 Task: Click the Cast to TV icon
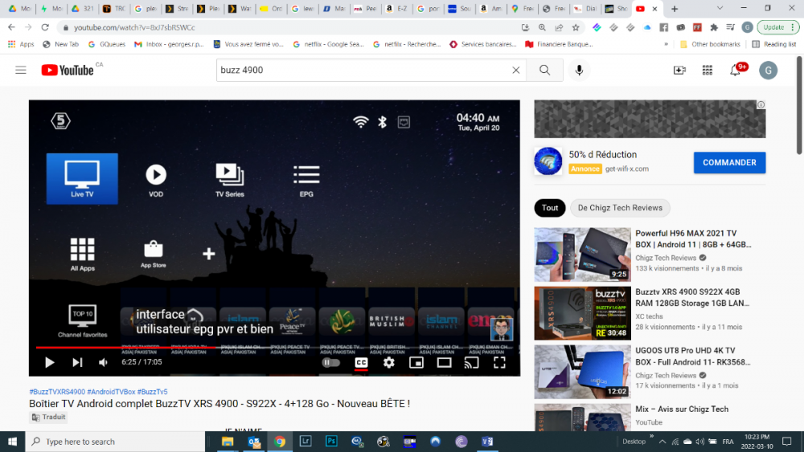point(472,362)
